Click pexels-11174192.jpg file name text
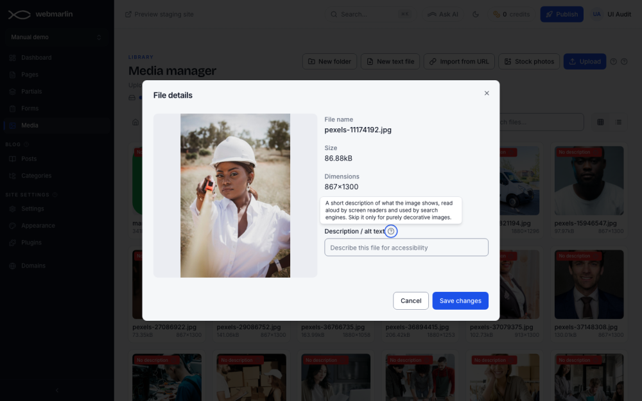Viewport: 642px width, 401px height. (358, 130)
